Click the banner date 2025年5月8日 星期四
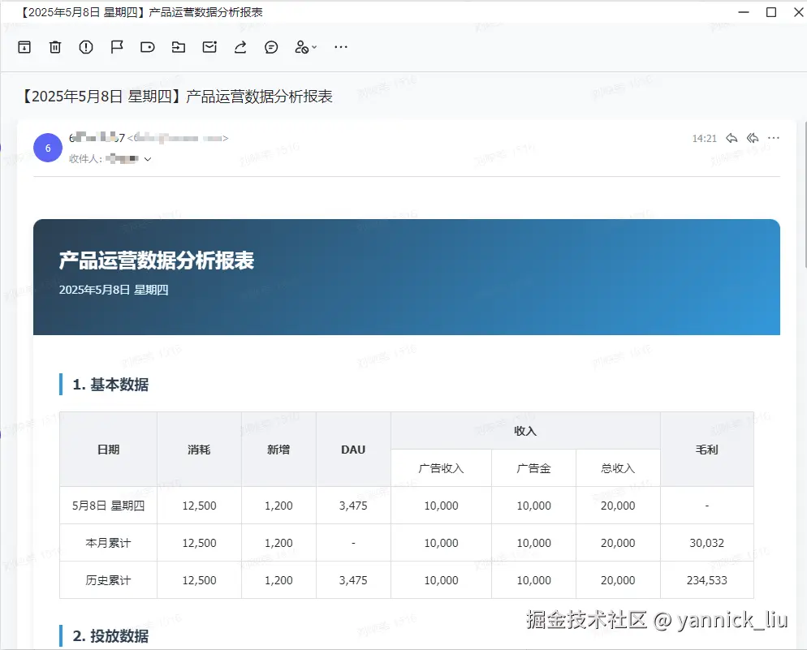807x650 pixels. [114, 290]
